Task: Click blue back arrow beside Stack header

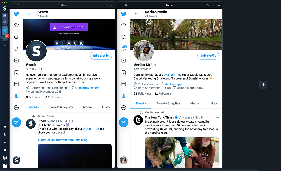Action: point(29,14)
